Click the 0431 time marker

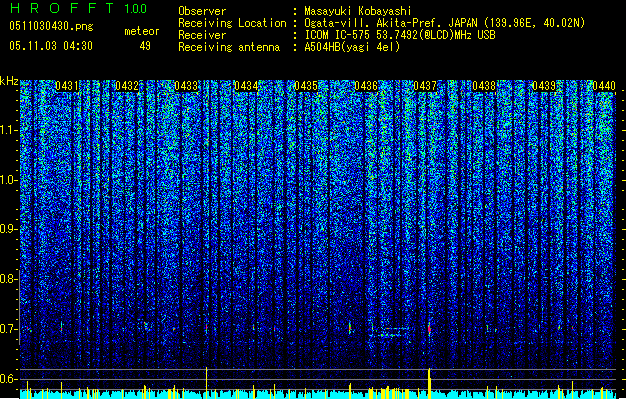(x=67, y=86)
